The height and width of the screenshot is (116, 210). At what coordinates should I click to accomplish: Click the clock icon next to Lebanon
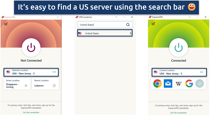(54, 86)
